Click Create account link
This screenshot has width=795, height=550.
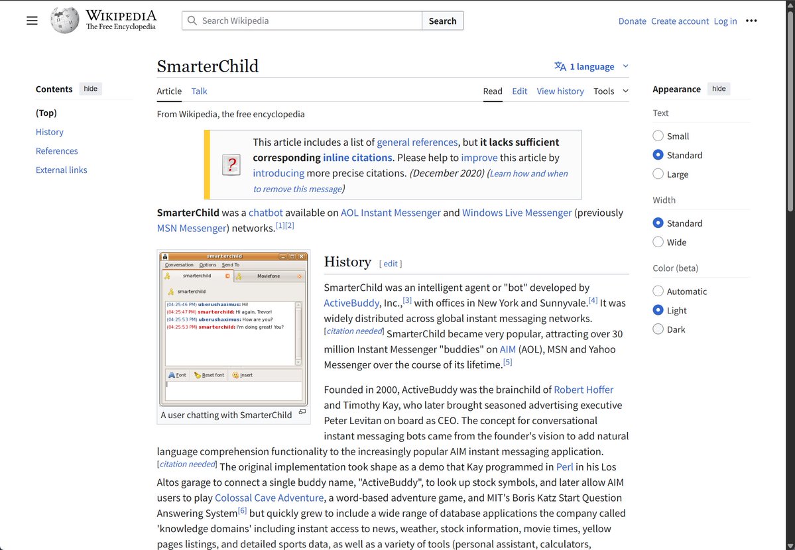[x=680, y=21]
